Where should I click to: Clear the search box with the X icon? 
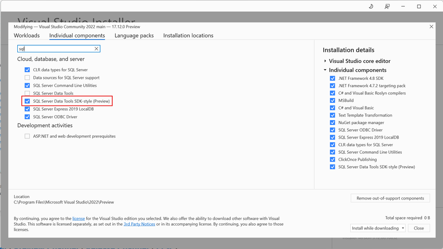pos(96,49)
